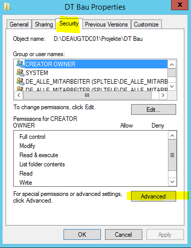This screenshot has width=191, height=248.
Task: Switch to the Sharing tab
Action: click(x=44, y=24)
